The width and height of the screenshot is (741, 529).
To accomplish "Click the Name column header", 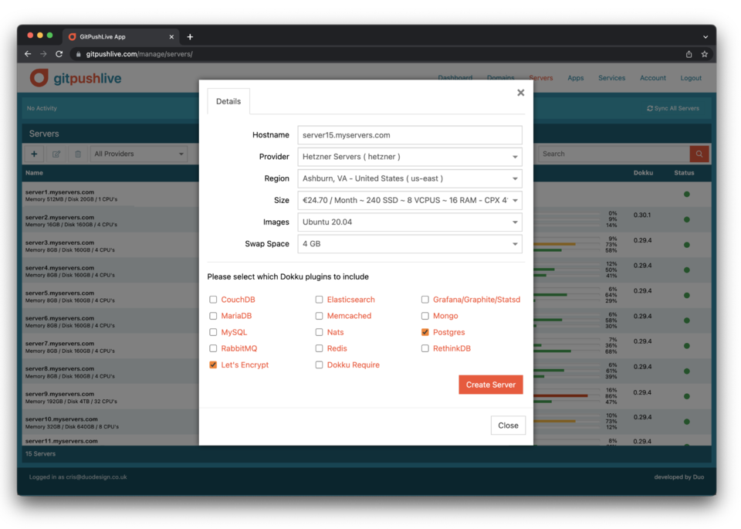I will point(34,173).
